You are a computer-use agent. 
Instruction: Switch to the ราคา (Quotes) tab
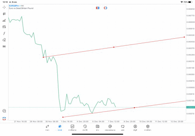click(47, 128)
